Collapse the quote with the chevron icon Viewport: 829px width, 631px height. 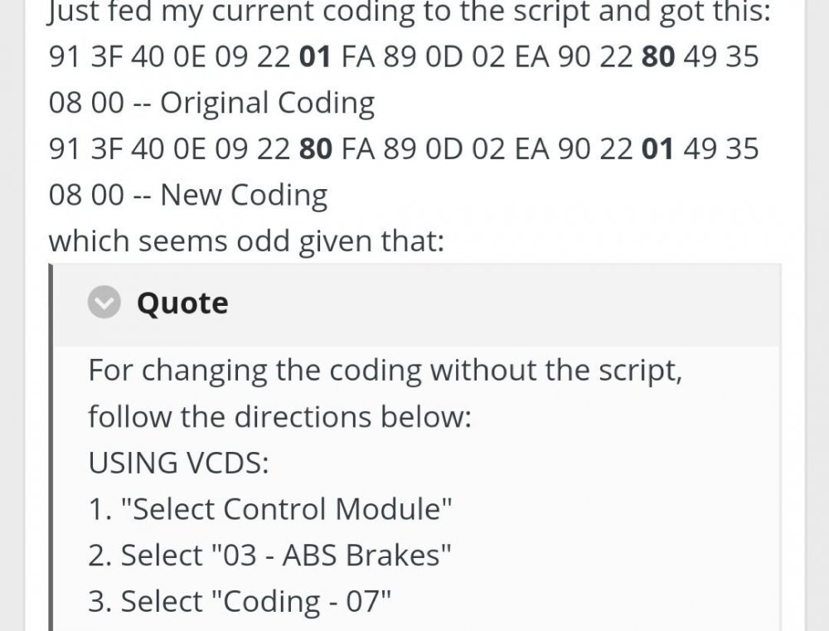(104, 303)
